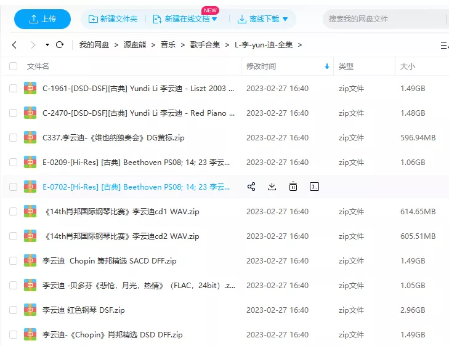
Task: Click the trash icon on the highlighted E-0702 row
Action: 293,187
